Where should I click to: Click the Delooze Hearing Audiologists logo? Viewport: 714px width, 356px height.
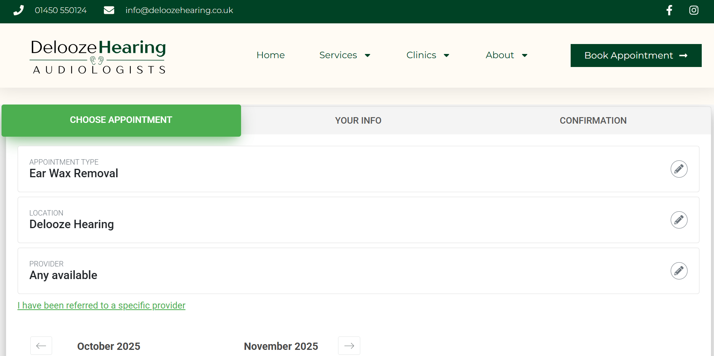(x=98, y=57)
